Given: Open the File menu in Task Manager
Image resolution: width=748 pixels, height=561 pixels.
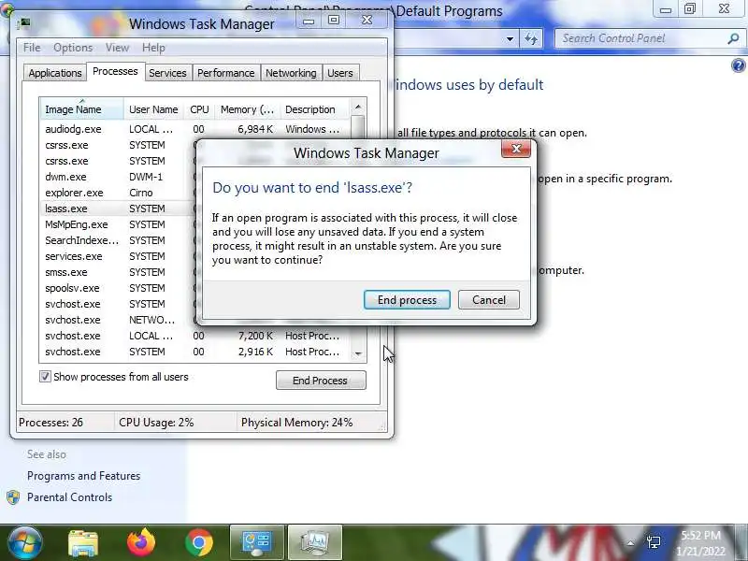Looking at the screenshot, I should (32, 48).
